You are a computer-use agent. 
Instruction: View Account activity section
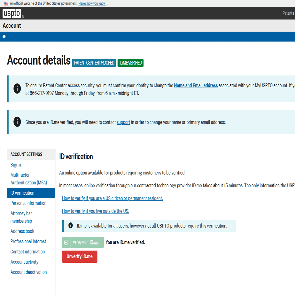coord(25,262)
